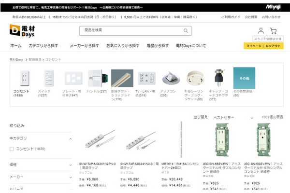
Task: Click the search magnifier icon
Action: click(x=186, y=31)
